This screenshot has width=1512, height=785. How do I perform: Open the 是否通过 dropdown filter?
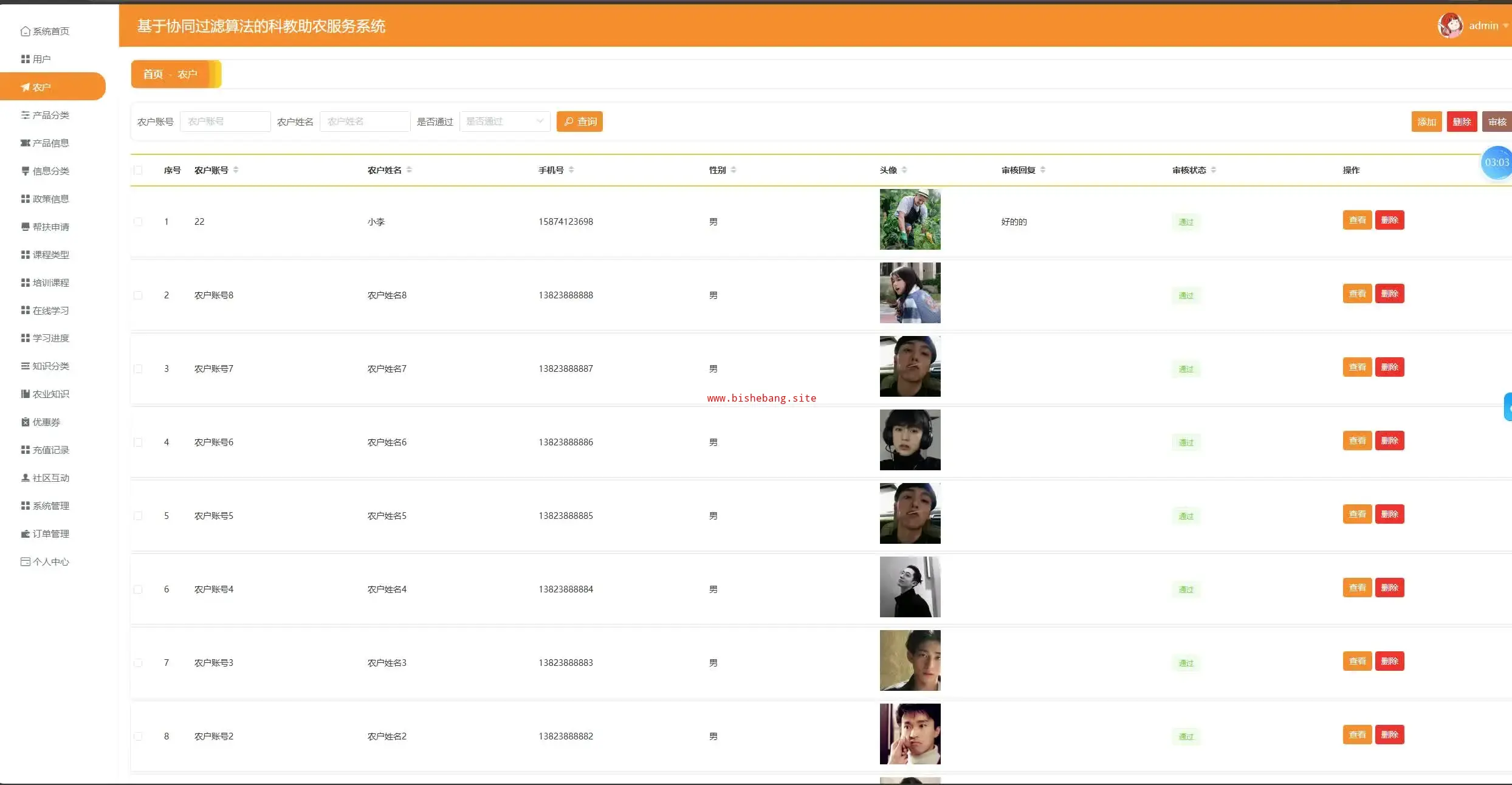[504, 122]
